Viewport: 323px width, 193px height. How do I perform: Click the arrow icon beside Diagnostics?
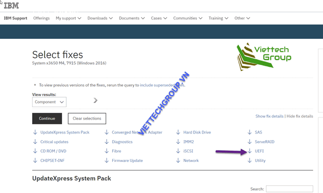pos(107,142)
